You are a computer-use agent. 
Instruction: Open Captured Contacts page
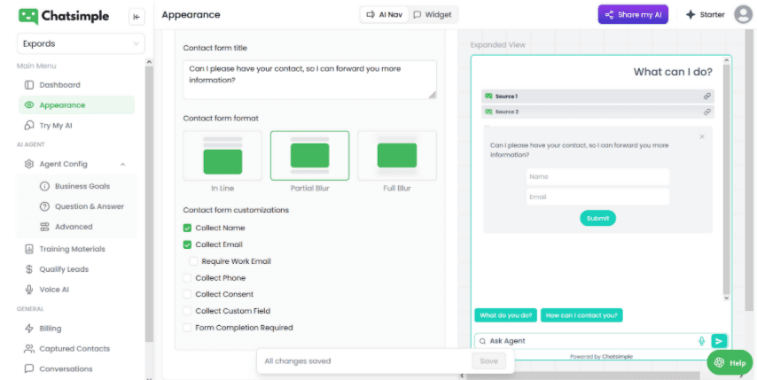tap(74, 349)
